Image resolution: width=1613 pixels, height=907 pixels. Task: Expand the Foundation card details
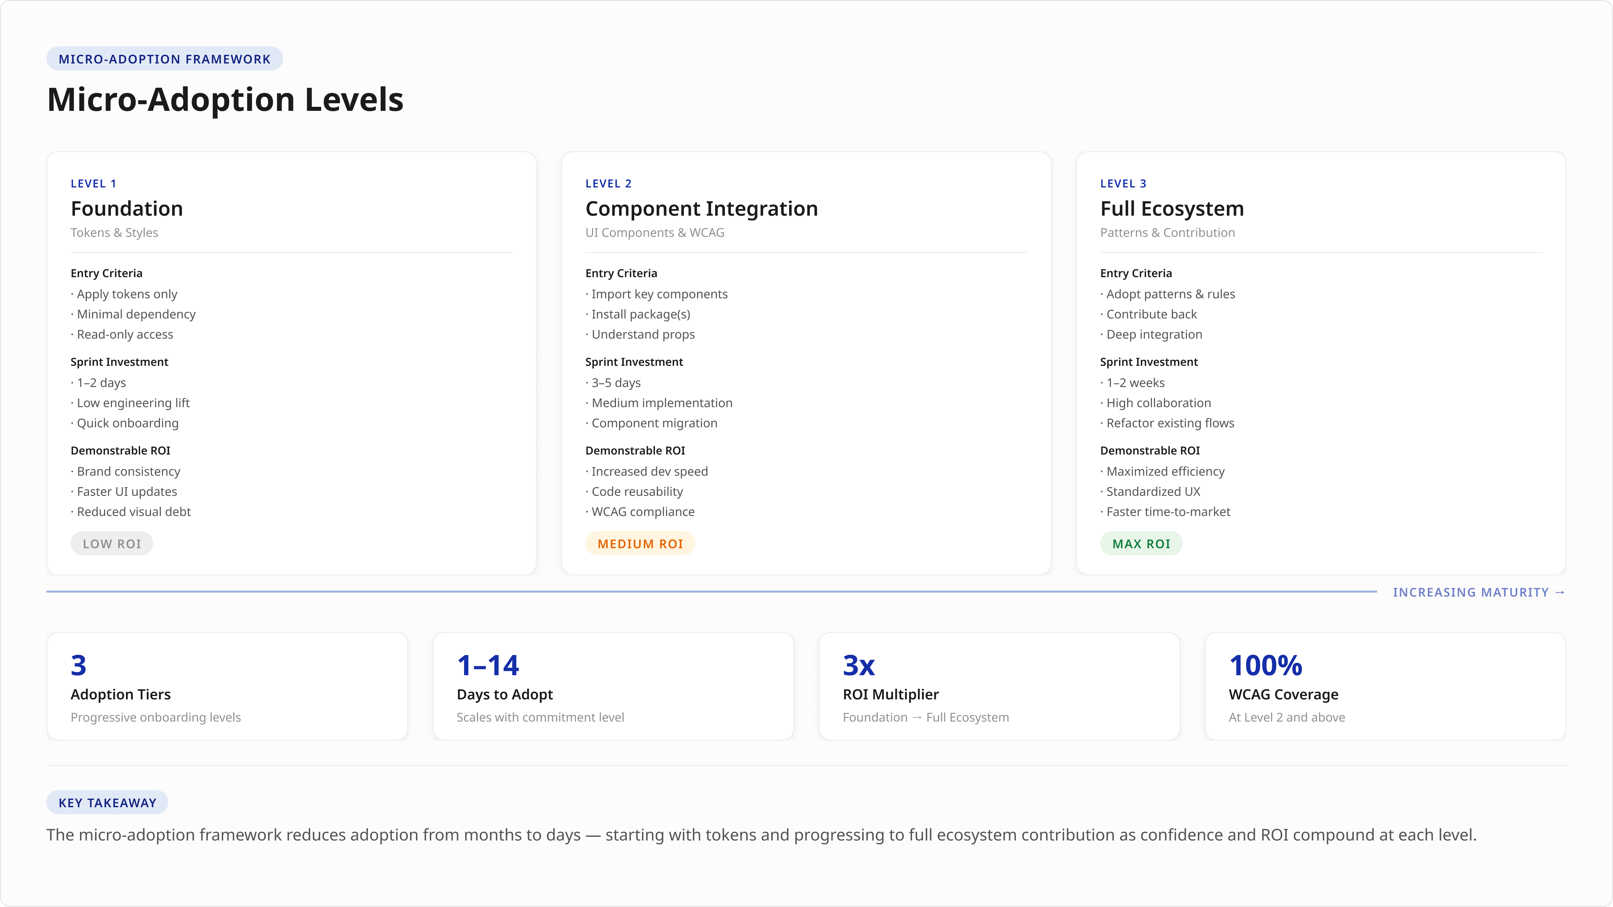point(126,208)
